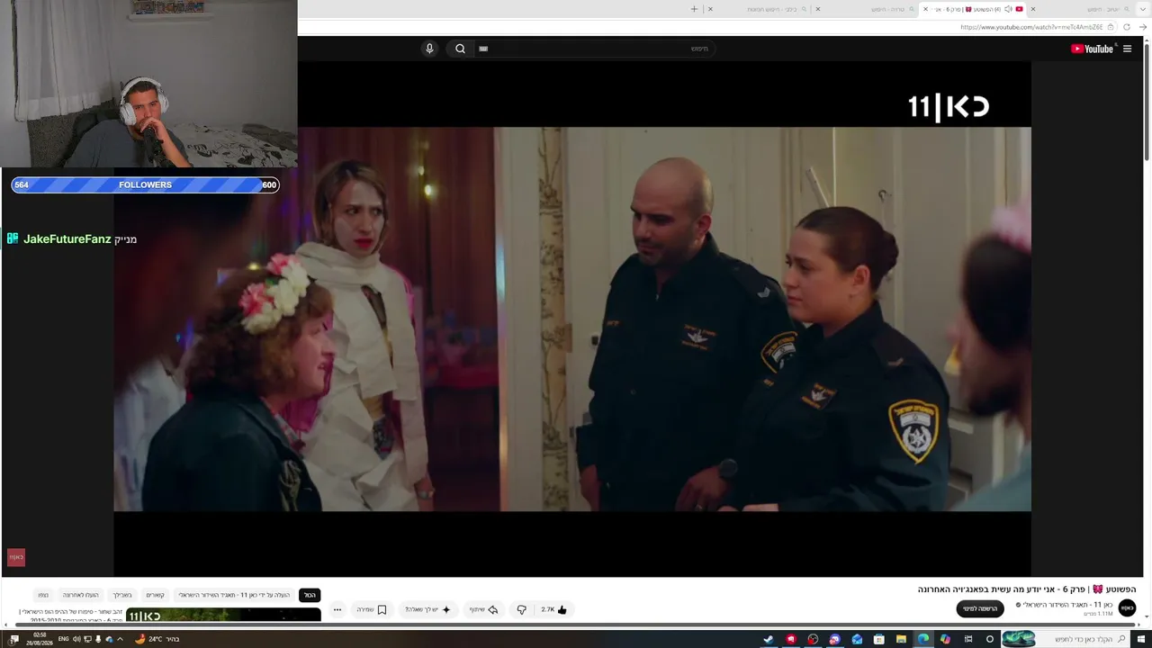1152x648 pixels.
Task: Like the video with thumbs-up 2.7K
Action: 553,609
